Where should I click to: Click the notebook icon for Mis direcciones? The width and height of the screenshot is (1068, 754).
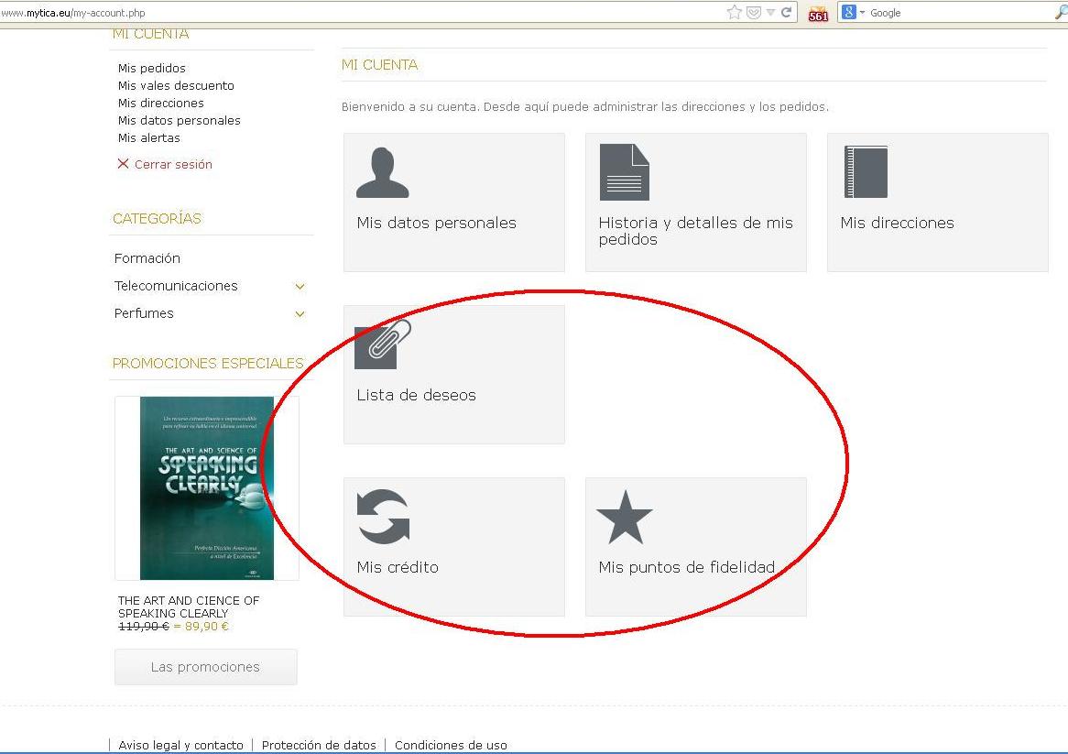tap(866, 171)
